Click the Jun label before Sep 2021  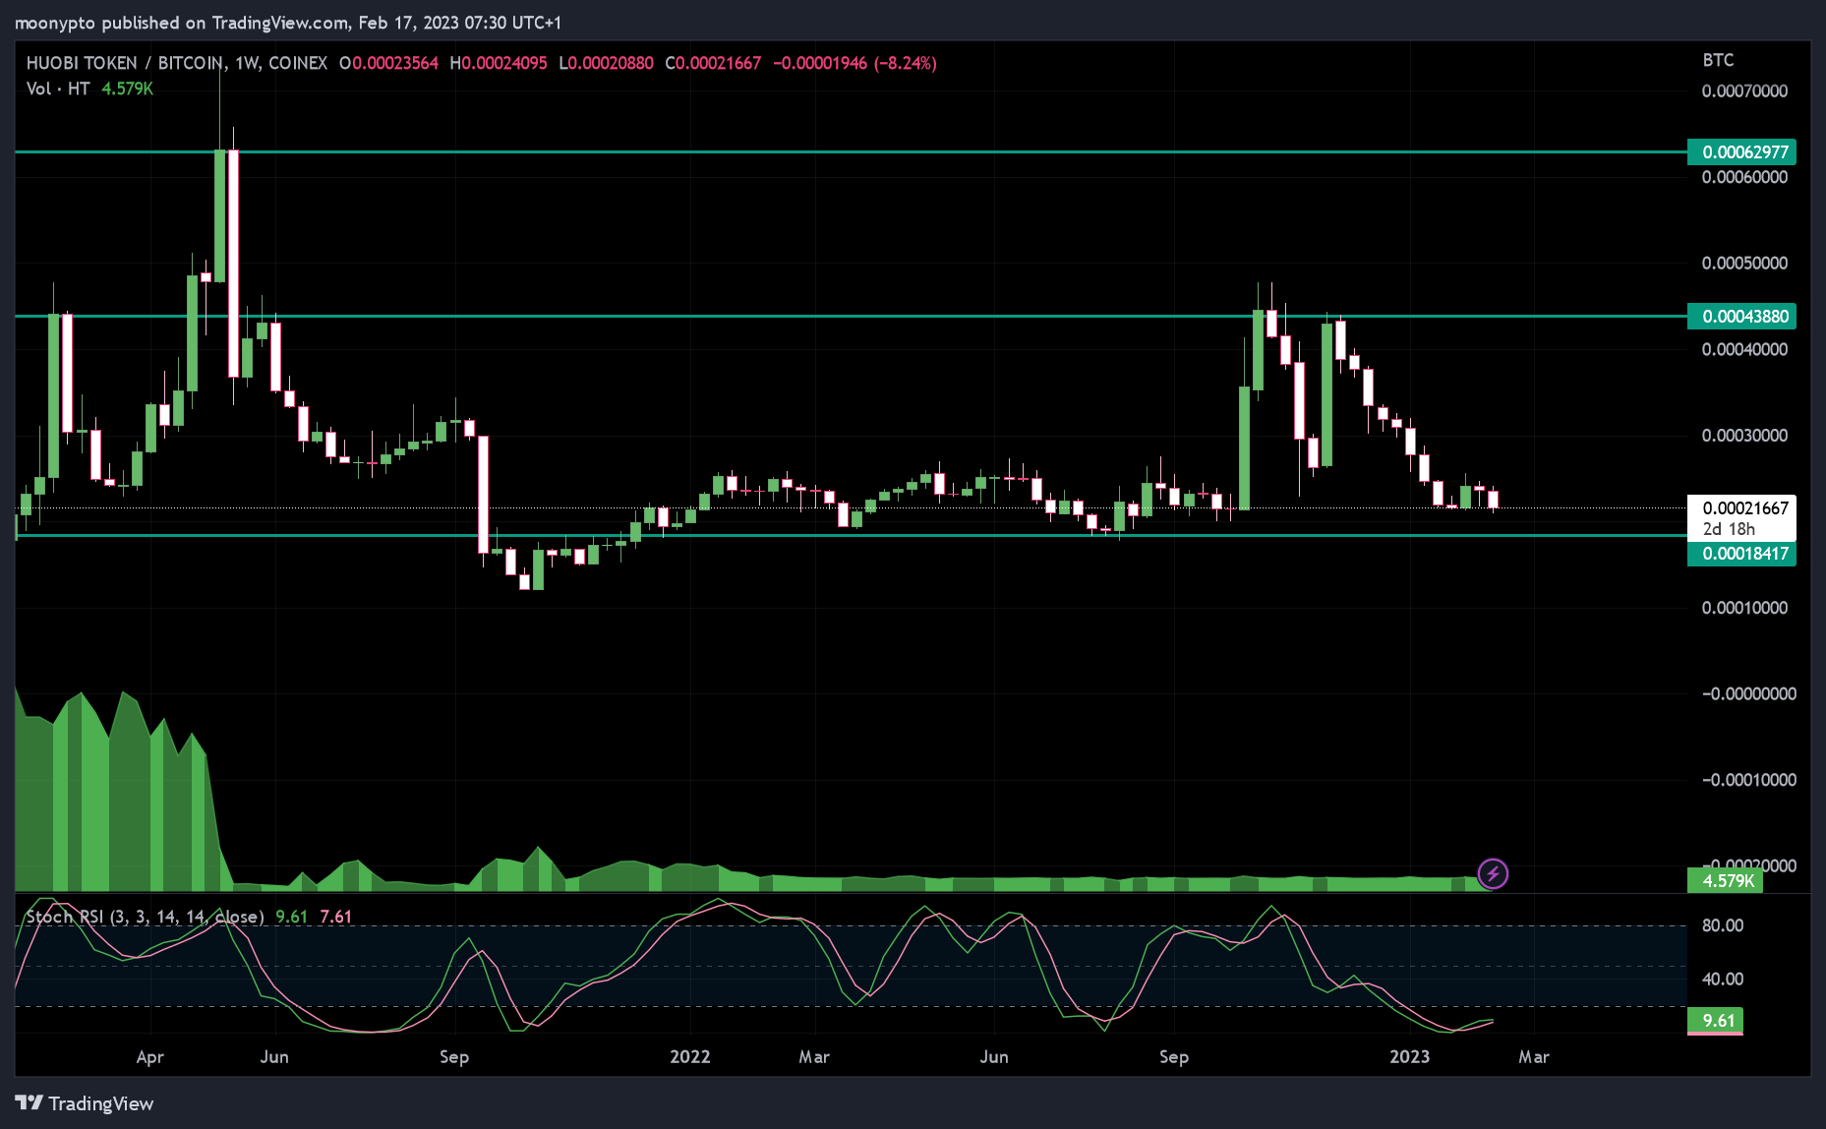[274, 1056]
